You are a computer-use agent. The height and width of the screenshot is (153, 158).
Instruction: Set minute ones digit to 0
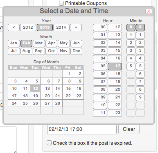(x=140, y=27)
